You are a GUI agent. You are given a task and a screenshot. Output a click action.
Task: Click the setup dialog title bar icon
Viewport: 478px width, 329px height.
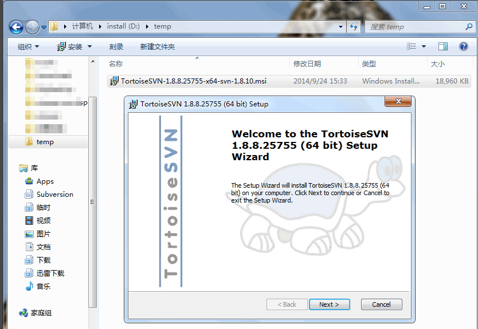click(133, 104)
